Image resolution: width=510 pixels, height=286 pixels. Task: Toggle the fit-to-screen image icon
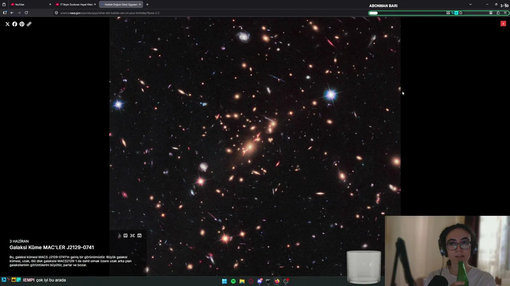[132, 236]
